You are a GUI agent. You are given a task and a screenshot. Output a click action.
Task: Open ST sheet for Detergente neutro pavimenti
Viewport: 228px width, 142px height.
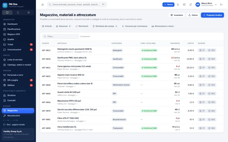click(202, 50)
